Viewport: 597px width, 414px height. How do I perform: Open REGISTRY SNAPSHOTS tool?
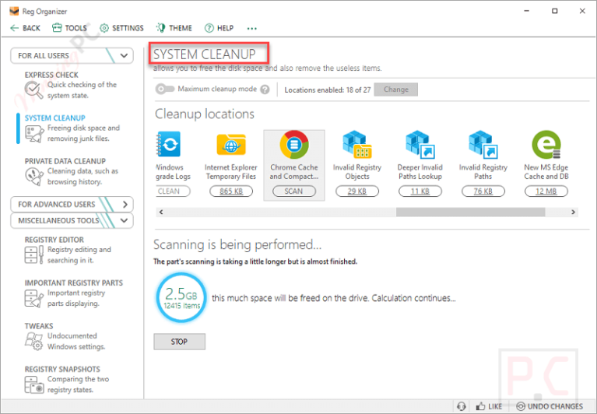[x=62, y=370]
